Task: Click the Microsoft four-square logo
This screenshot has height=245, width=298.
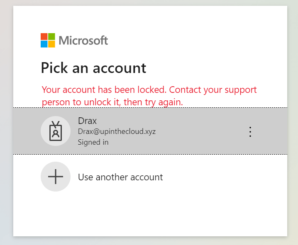Action: coord(48,40)
